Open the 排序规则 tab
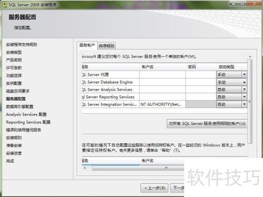 [x=106, y=46]
